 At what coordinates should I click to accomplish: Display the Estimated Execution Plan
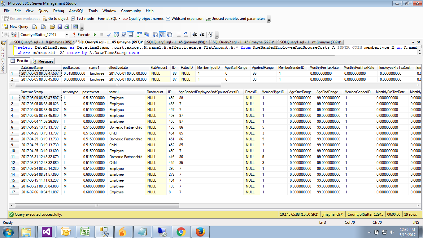coord(116,35)
